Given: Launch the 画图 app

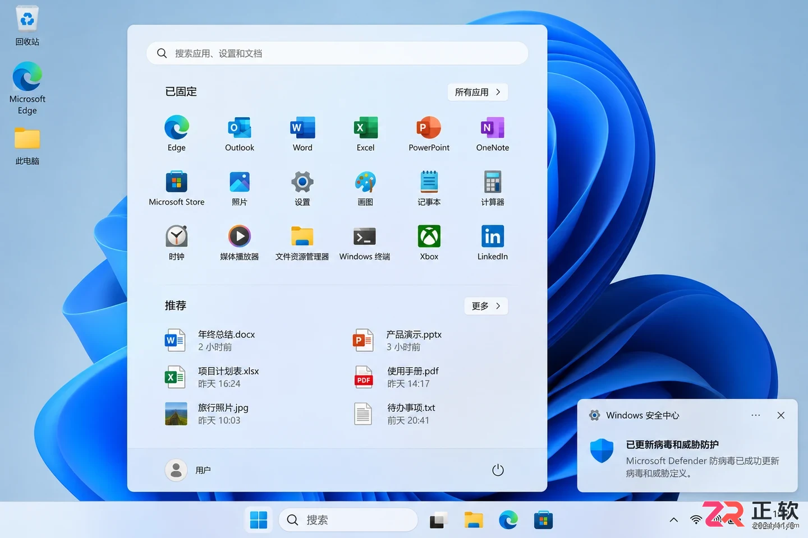Looking at the screenshot, I should tap(365, 188).
